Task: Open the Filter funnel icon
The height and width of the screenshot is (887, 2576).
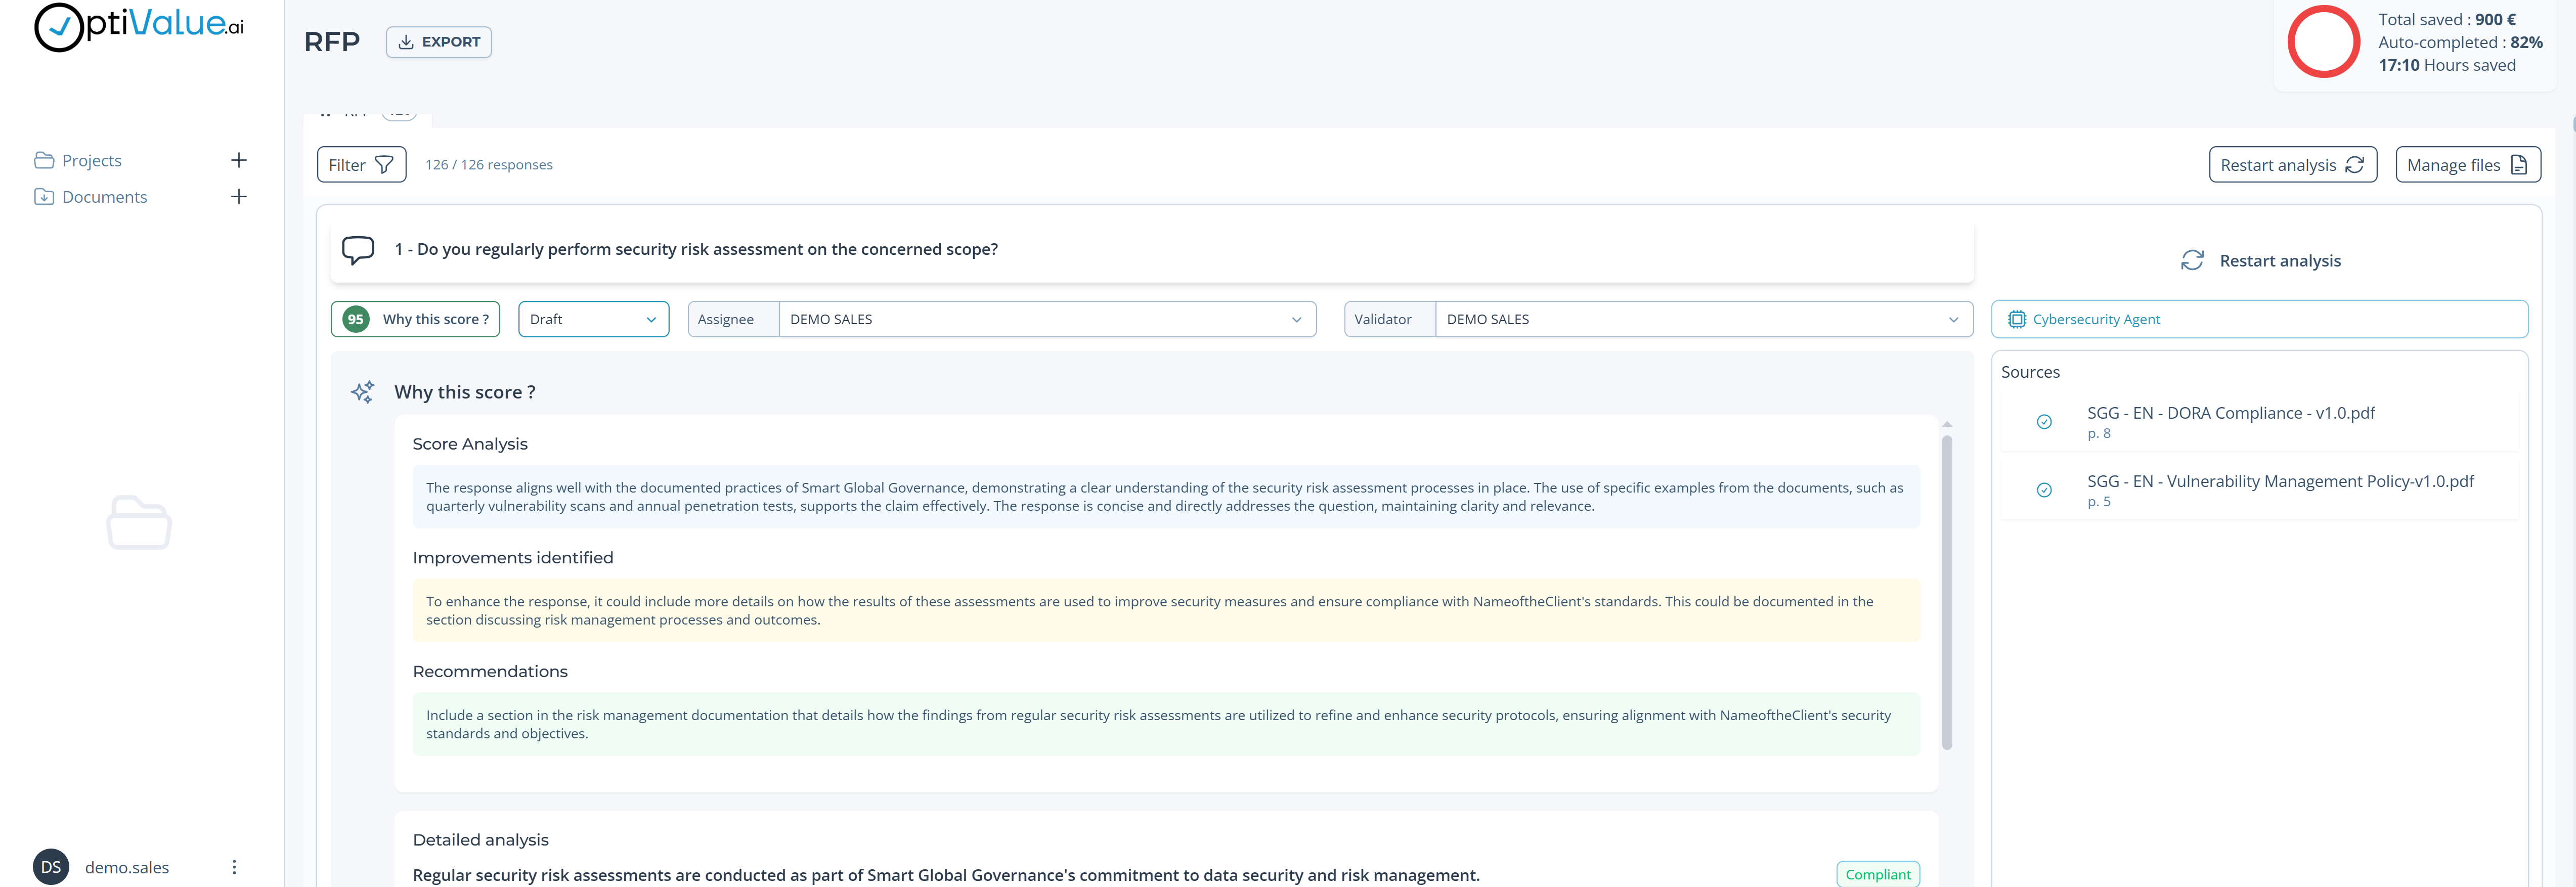Action: [x=385, y=164]
